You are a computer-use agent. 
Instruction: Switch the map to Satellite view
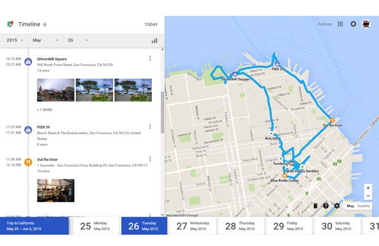364,205
